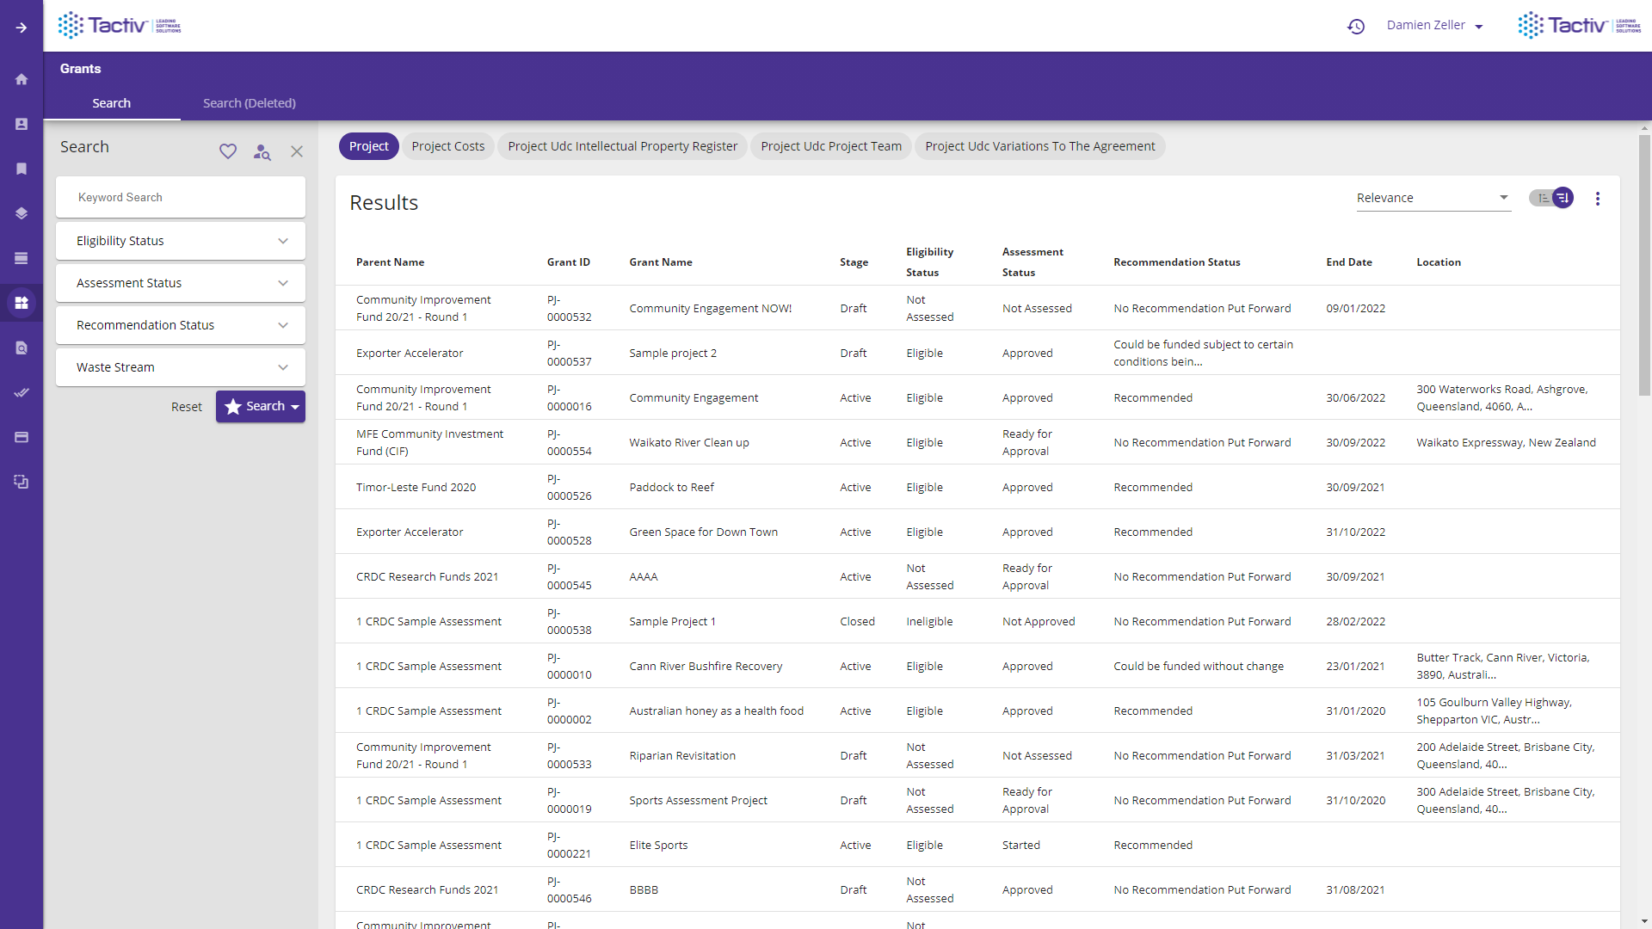The height and width of the screenshot is (929, 1652).
Task: Click the layers icon in sidebar
Action: pyautogui.click(x=22, y=213)
